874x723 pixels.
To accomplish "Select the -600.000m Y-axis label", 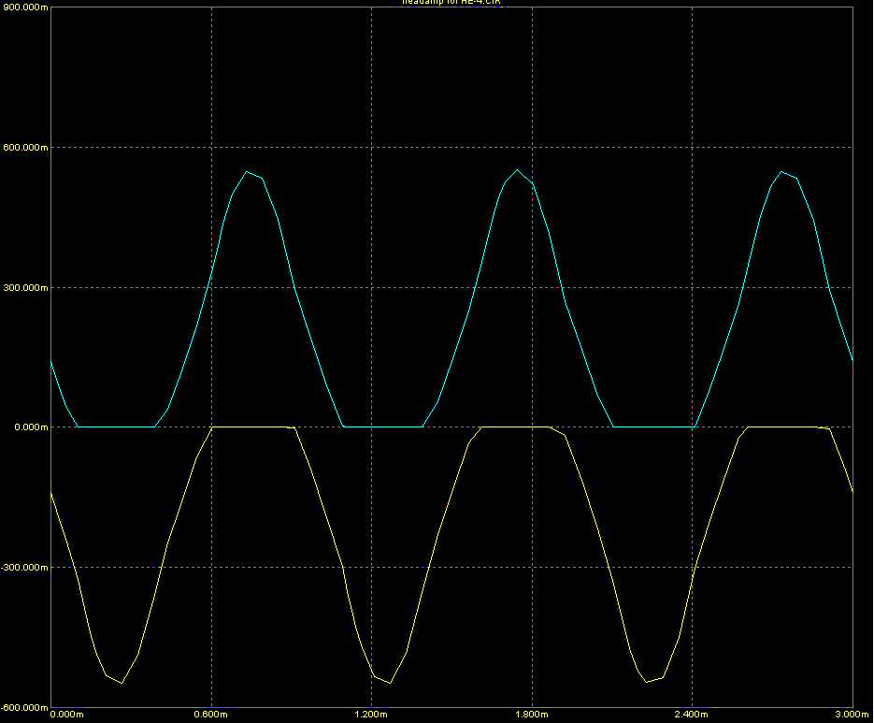I will [x=22, y=707].
